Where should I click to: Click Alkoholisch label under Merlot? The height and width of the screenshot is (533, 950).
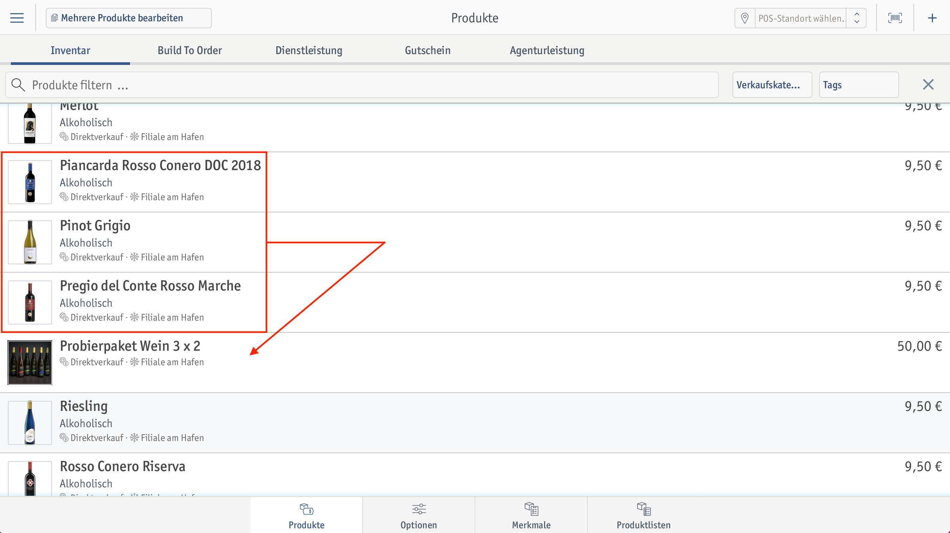86,122
